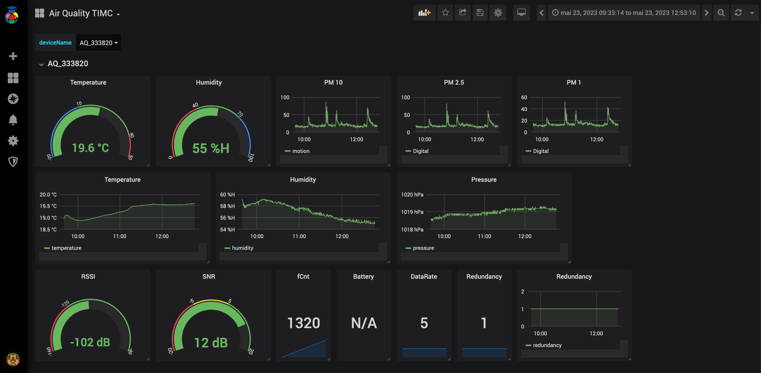
Task: Open the Configuration gear in sidebar
Action: [13, 141]
